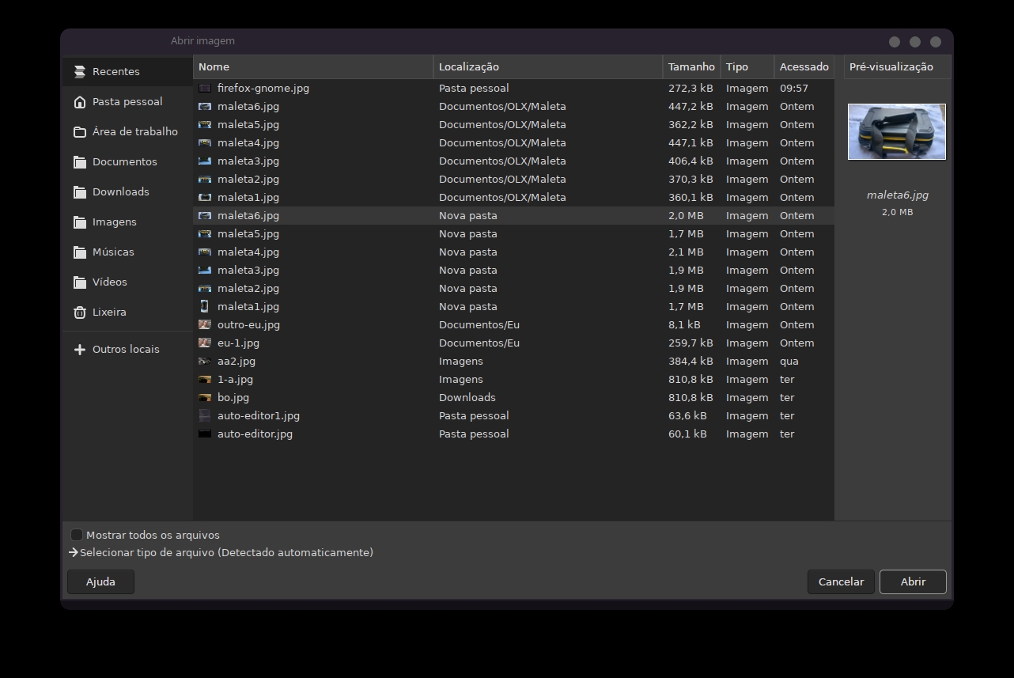Expand Selecionar tipo de arquivo section
This screenshot has width=1014, height=678.
pos(74,553)
